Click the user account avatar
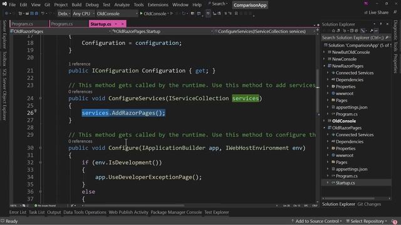The height and width of the screenshot is (225, 401). tap(366, 4)
